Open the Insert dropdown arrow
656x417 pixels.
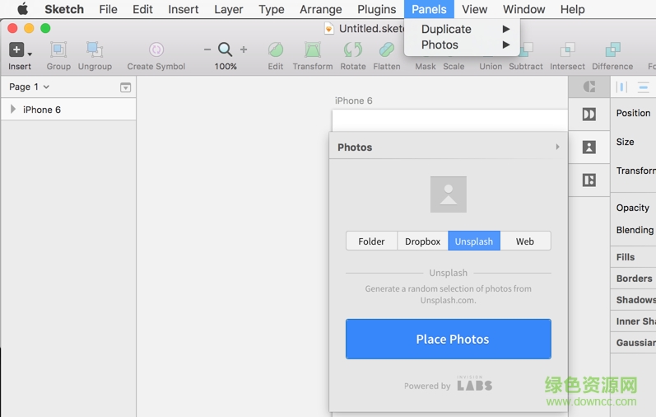(30, 54)
